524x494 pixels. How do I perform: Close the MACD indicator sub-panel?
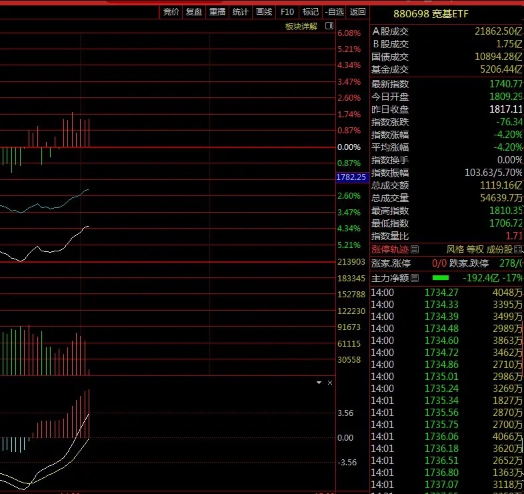tap(330, 383)
